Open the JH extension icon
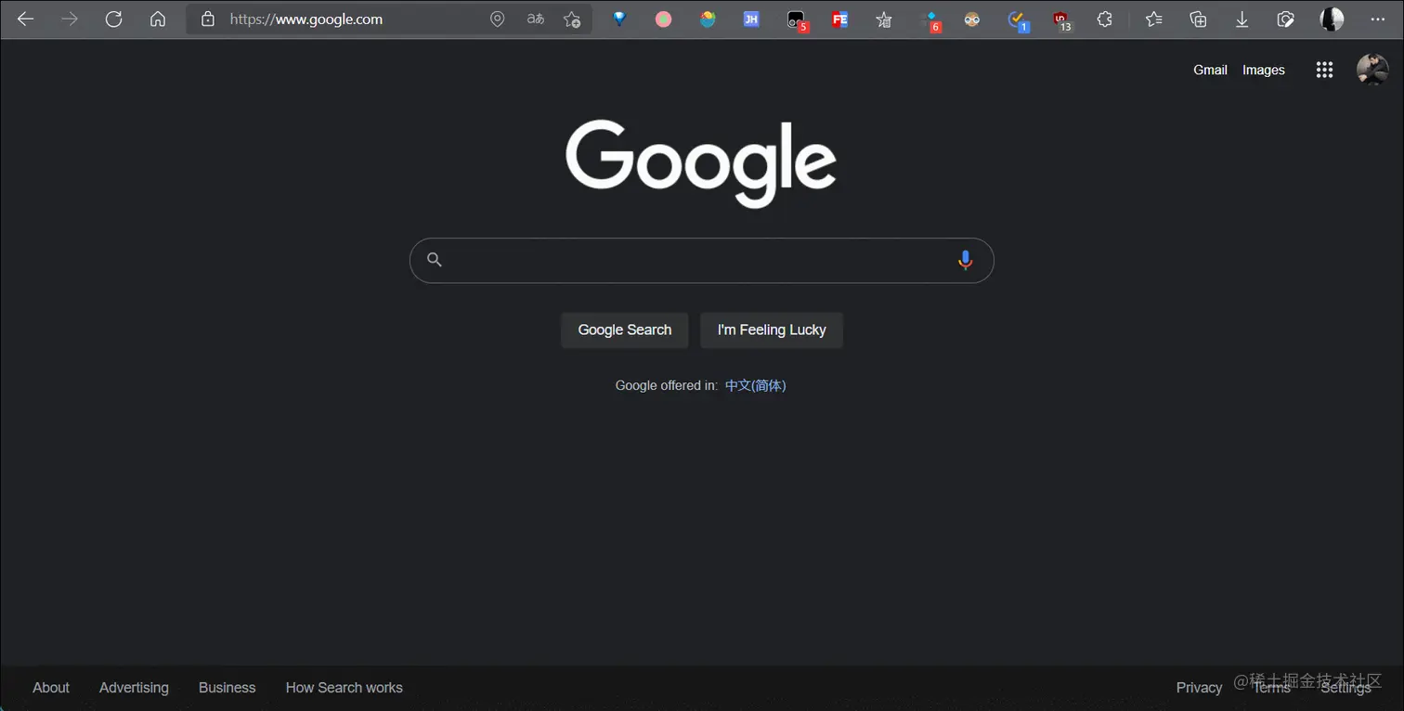Image resolution: width=1404 pixels, height=711 pixels. click(751, 19)
